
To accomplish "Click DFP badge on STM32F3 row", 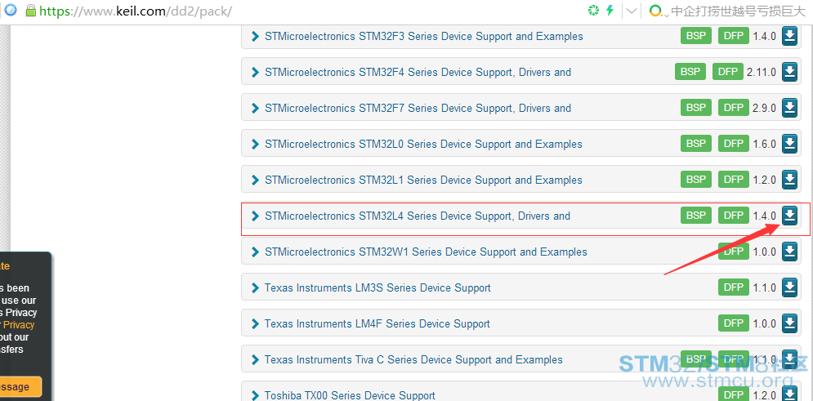I will (734, 36).
